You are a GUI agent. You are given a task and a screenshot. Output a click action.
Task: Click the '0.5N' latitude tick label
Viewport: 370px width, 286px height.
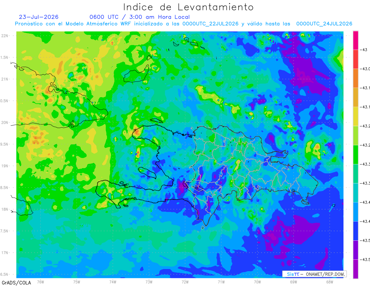4,101
